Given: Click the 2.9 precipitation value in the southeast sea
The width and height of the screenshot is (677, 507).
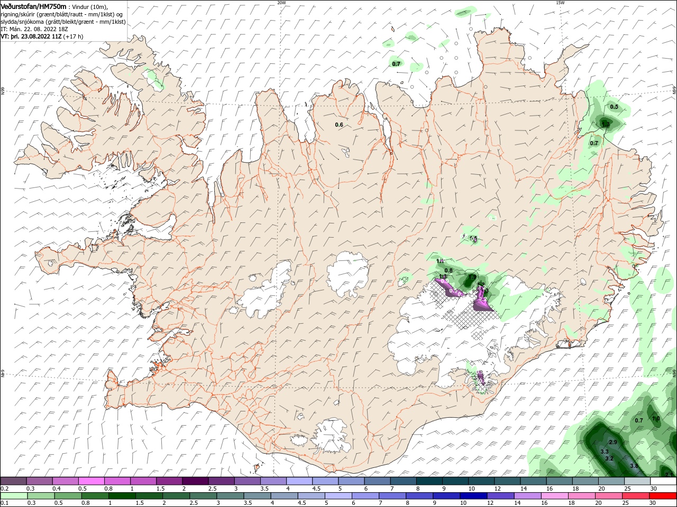Looking at the screenshot, I should pos(613,442).
